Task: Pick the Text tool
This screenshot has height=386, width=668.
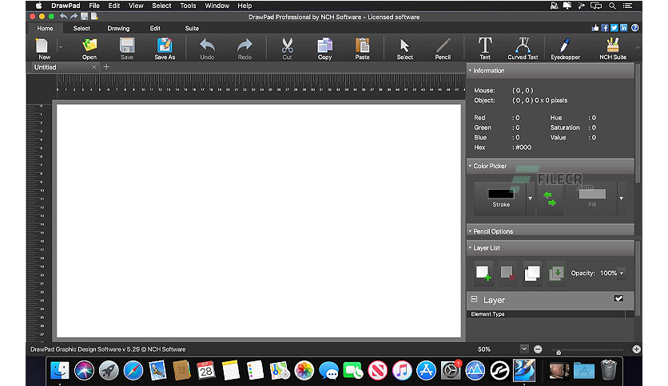Action: click(x=485, y=49)
